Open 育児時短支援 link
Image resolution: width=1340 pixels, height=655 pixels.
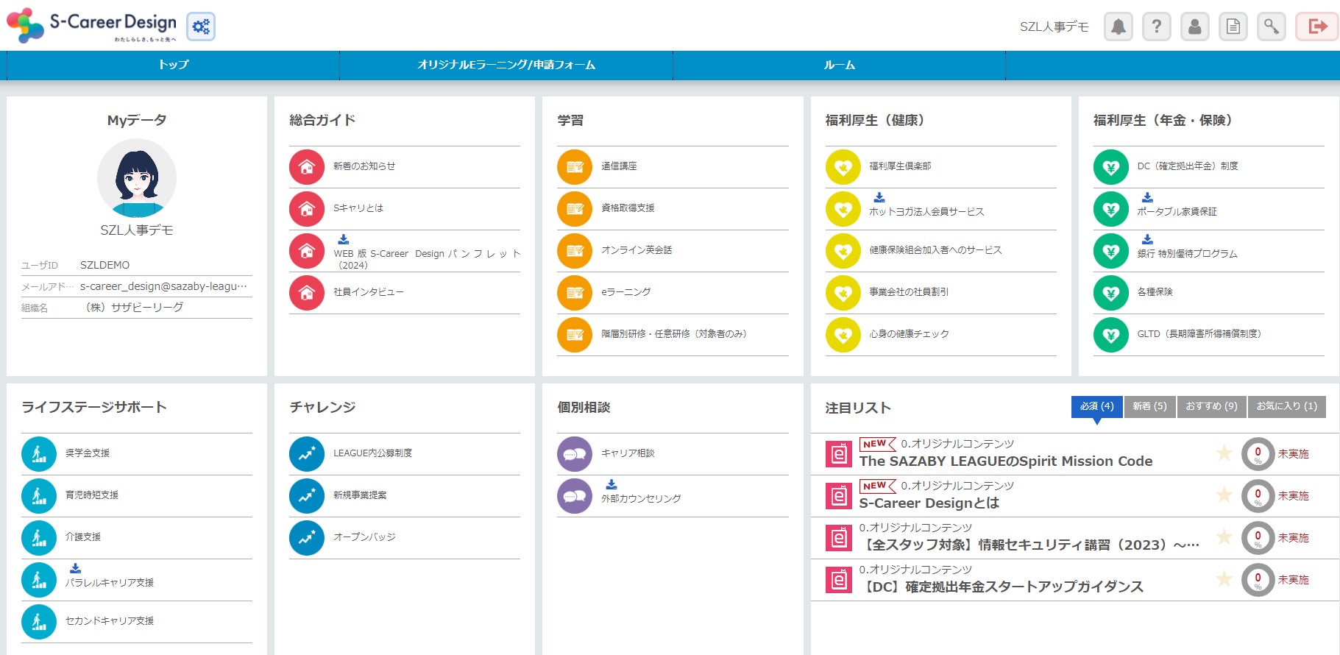[x=92, y=495]
